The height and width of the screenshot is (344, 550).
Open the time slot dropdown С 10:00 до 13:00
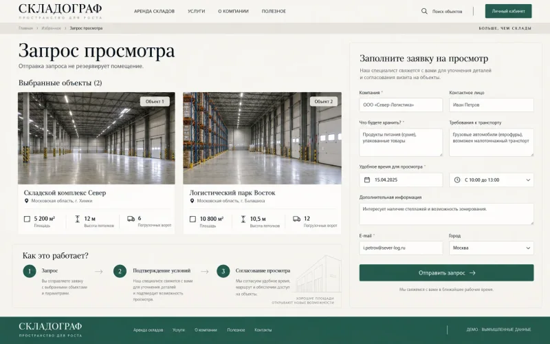[x=492, y=180]
